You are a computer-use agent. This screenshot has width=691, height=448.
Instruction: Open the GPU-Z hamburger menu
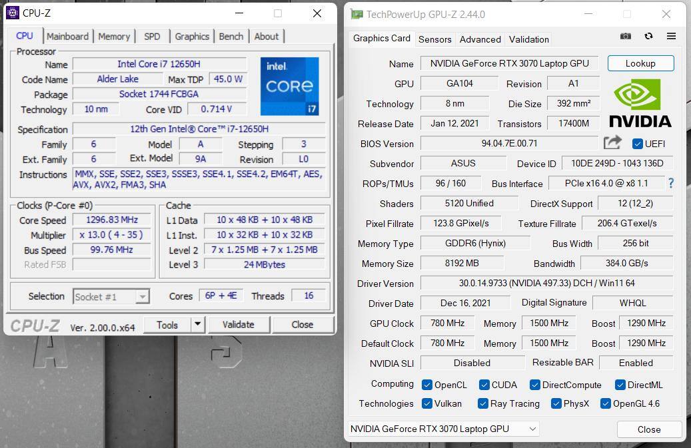point(671,37)
